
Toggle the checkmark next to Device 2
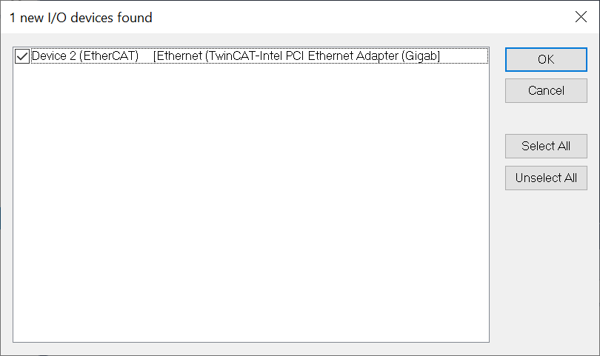pyautogui.click(x=21, y=56)
